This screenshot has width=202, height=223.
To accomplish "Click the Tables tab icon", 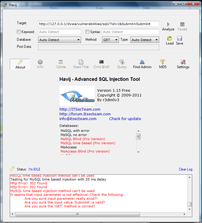I will click(x=61, y=62).
